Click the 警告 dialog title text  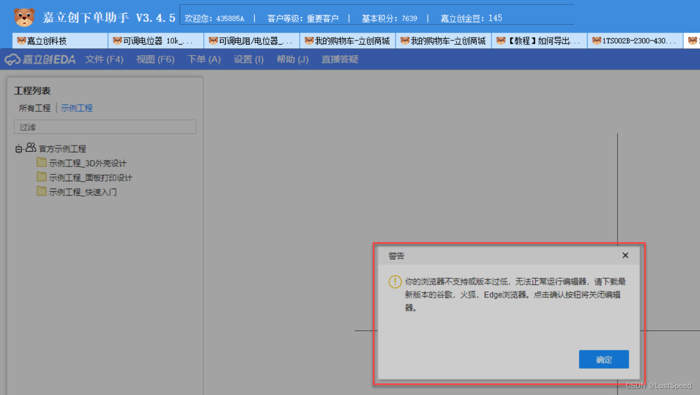(396, 256)
